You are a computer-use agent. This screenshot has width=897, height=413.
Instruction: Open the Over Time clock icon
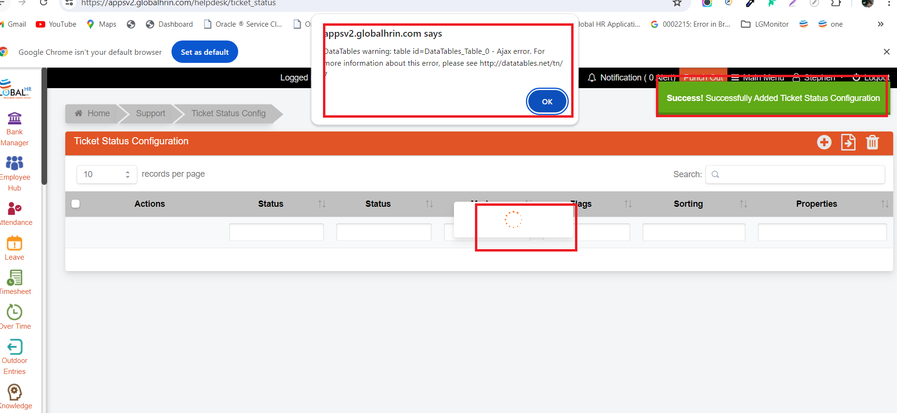14,312
